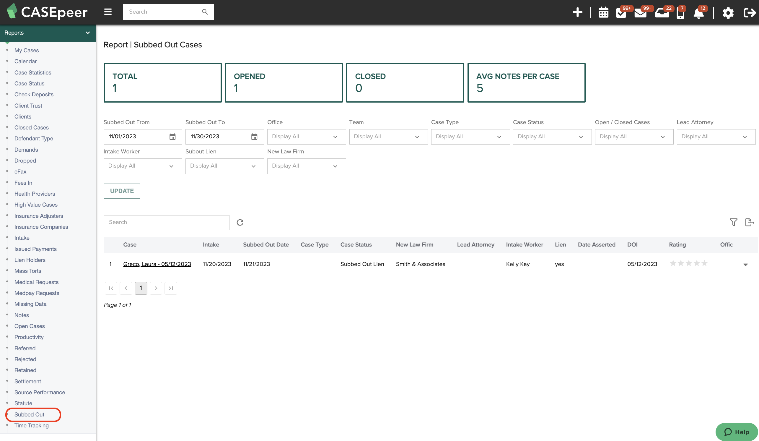The image size is (759, 441).
Task: Open the Case Status dropdown
Action: [x=552, y=137]
